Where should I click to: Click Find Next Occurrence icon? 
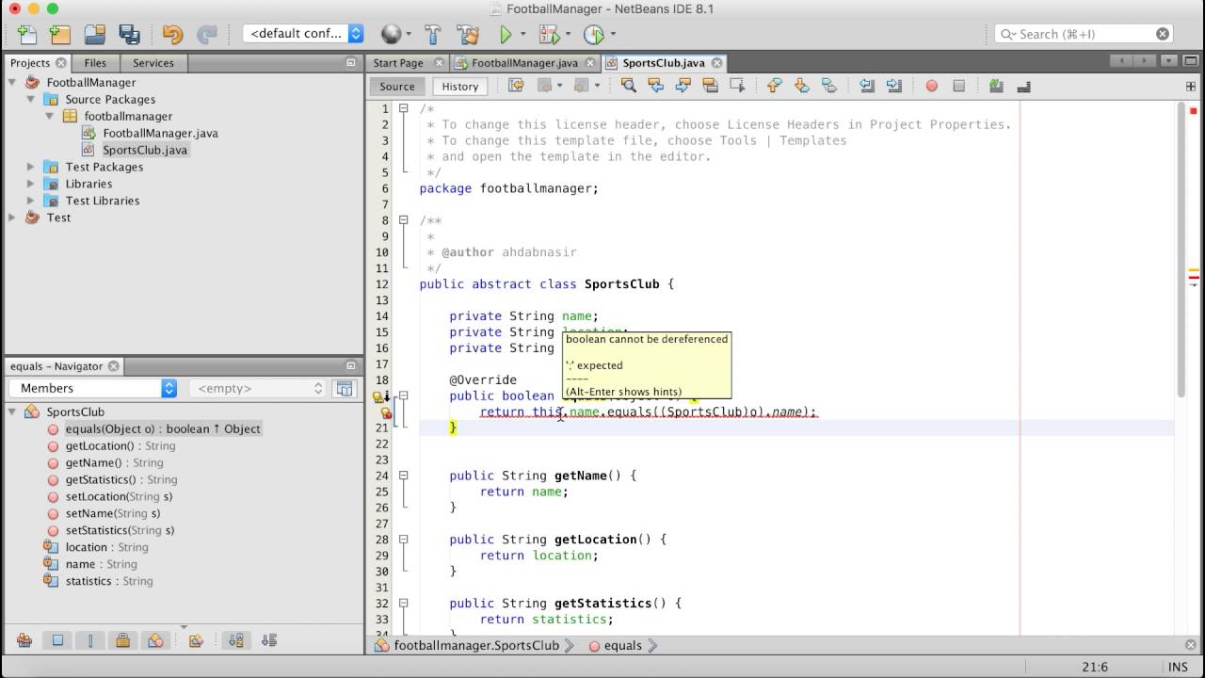[683, 86]
